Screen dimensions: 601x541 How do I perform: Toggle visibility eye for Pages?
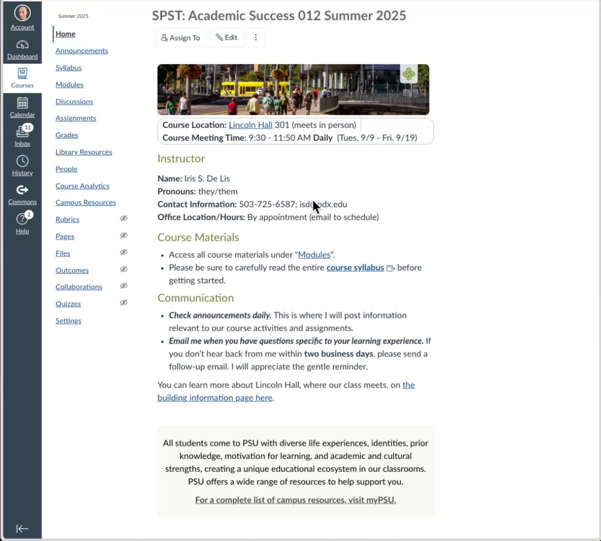[x=124, y=235]
